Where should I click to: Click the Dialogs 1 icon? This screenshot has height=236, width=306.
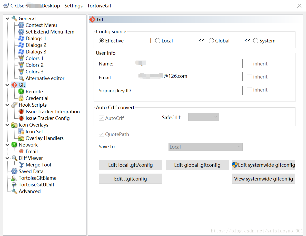(x=21, y=38)
